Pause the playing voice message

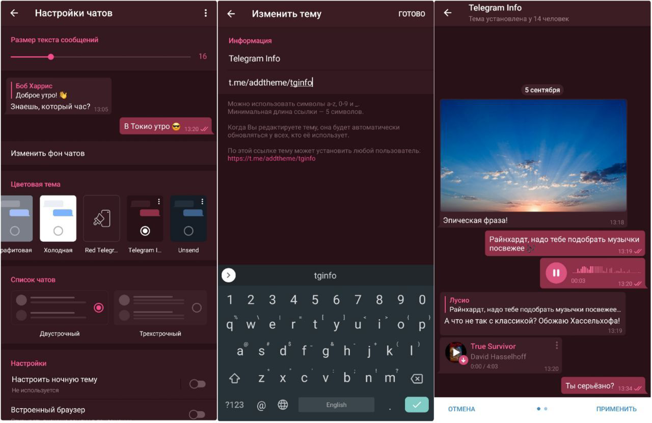point(556,273)
